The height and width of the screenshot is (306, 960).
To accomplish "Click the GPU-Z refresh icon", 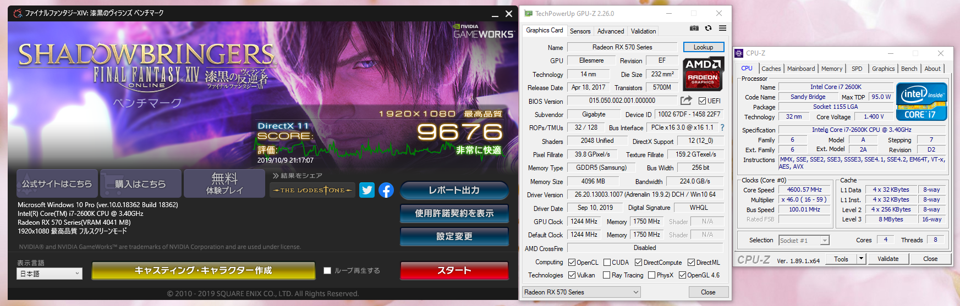I will pyautogui.click(x=709, y=28).
